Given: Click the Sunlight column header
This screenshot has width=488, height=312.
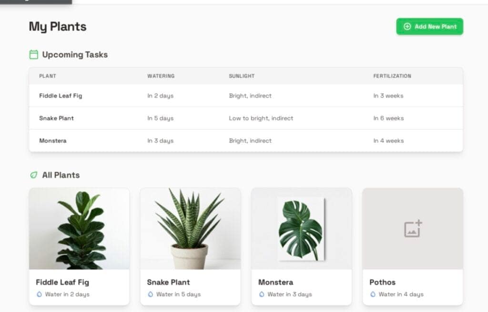Looking at the screenshot, I should click(x=242, y=76).
